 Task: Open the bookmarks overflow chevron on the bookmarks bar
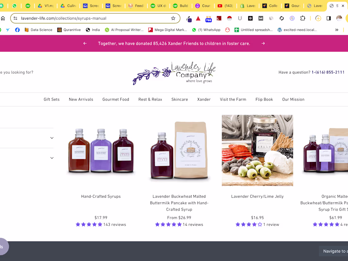(x=337, y=30)
